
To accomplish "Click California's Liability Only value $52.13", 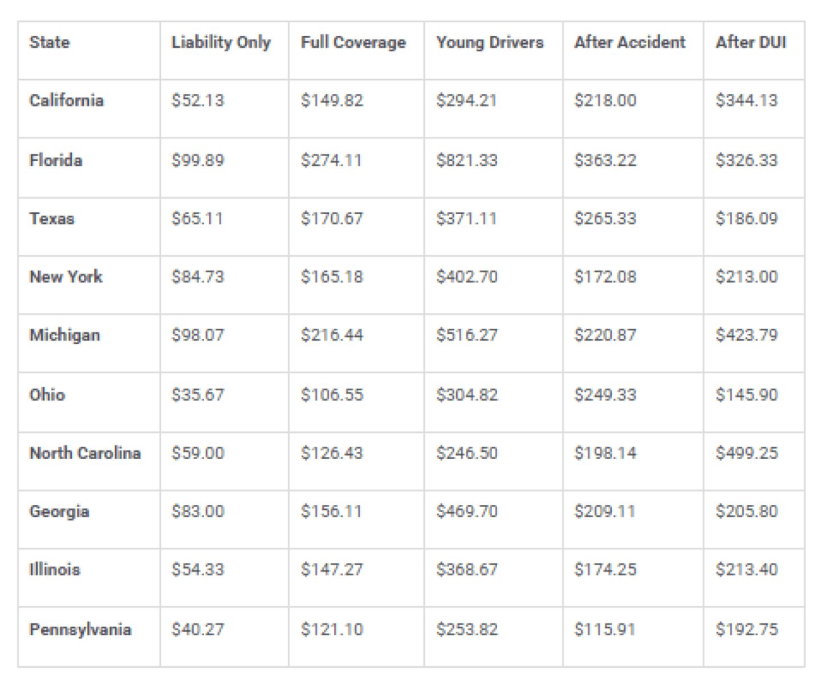I will (x=198, y=100).
